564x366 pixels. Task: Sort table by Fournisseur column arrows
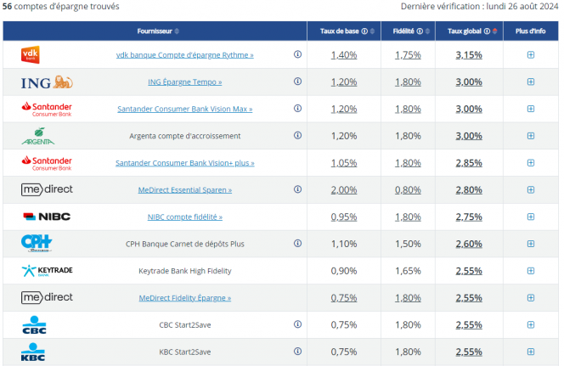pyautogui.click(x=177, y=31)
